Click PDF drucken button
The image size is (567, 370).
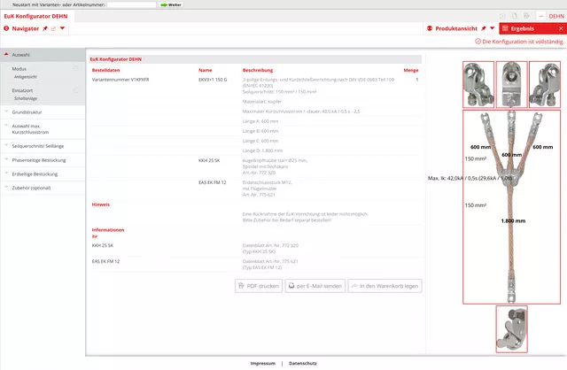tap(259, 286)
